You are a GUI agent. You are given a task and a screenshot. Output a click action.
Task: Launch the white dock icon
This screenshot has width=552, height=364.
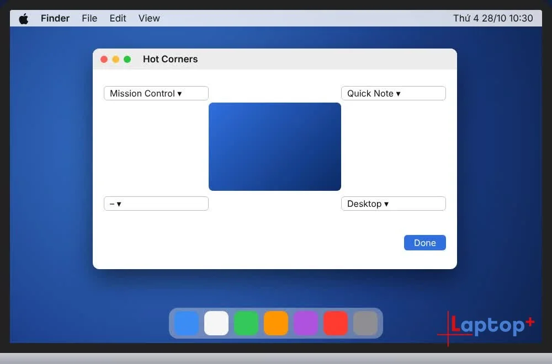(216, 323)
